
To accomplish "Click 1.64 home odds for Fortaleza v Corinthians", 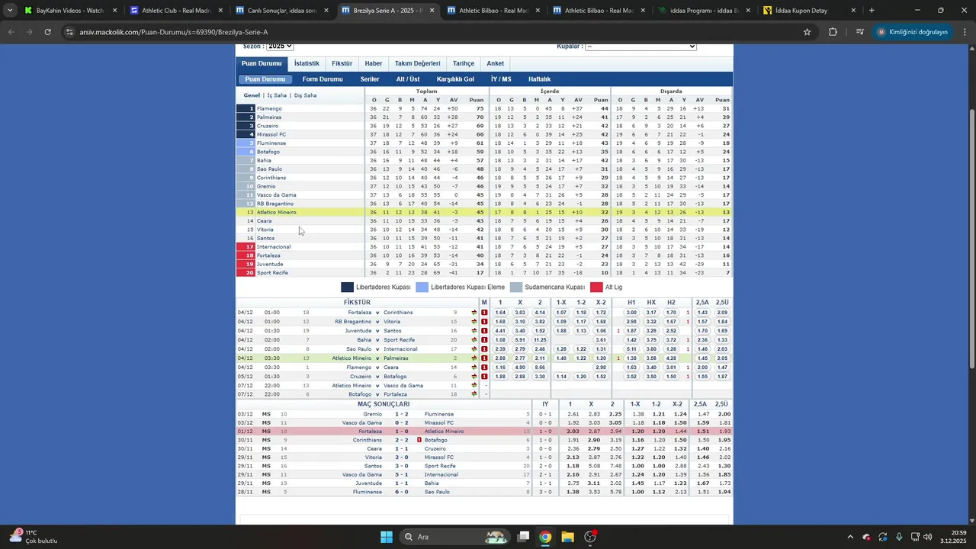I will 500,313.
